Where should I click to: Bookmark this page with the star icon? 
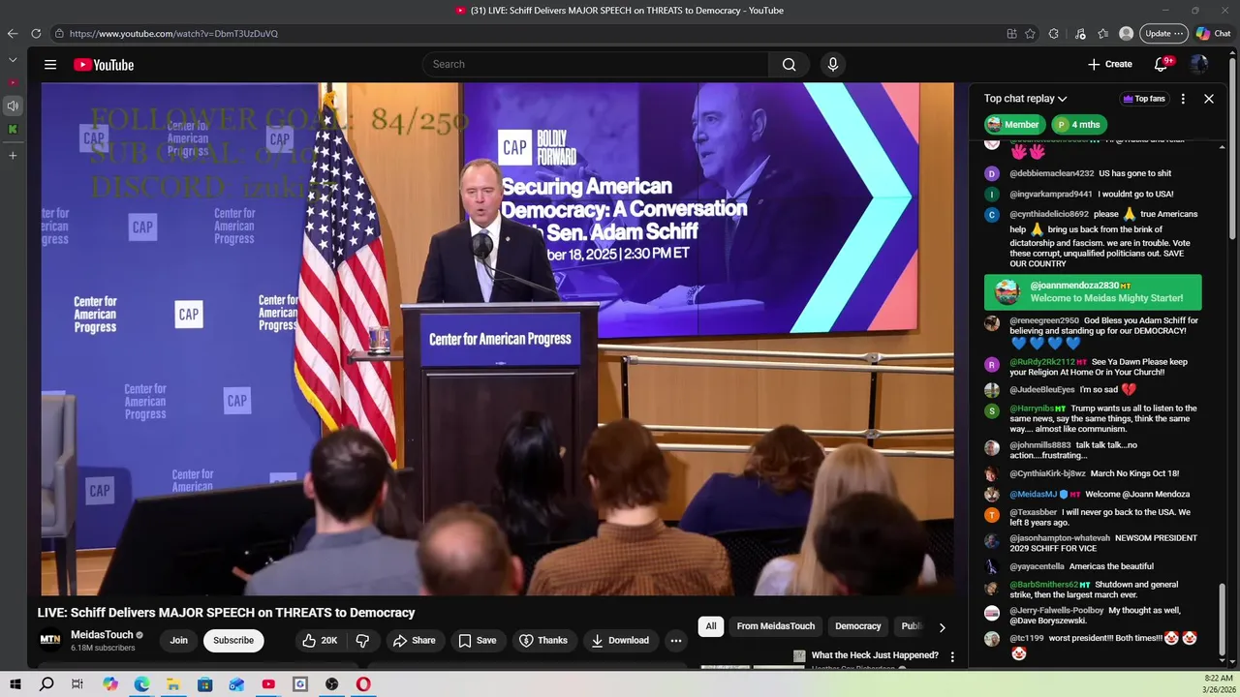(1030, 34)
